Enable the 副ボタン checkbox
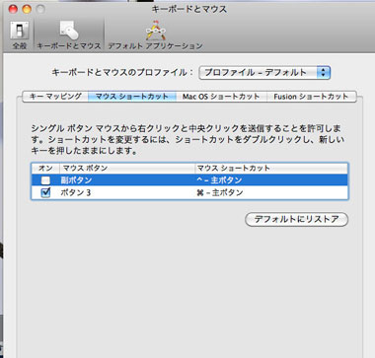The height and width of the screenshot is (358, 375). [x=45, y=180]
